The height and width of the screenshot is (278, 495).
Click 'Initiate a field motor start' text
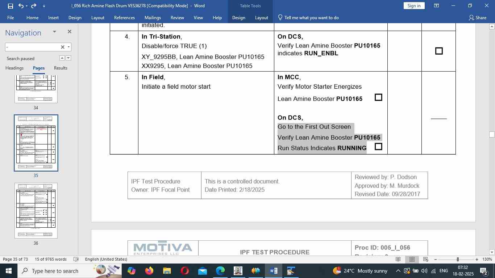[176, 87]
